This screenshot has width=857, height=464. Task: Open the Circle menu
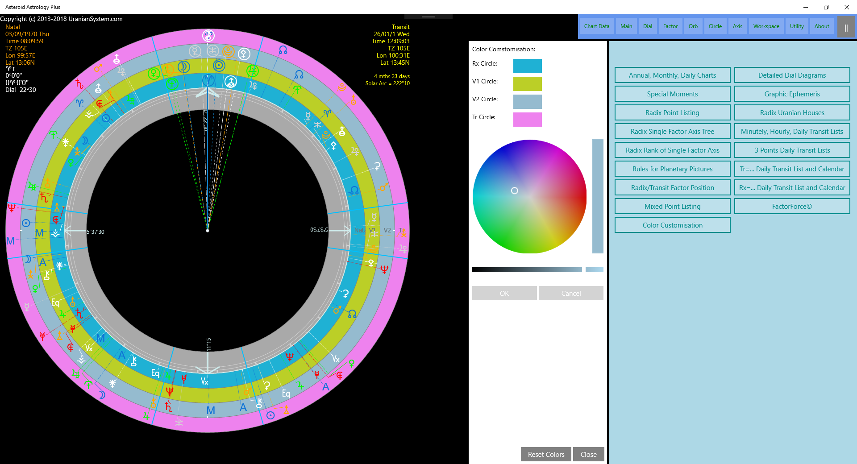pos(715,26)
